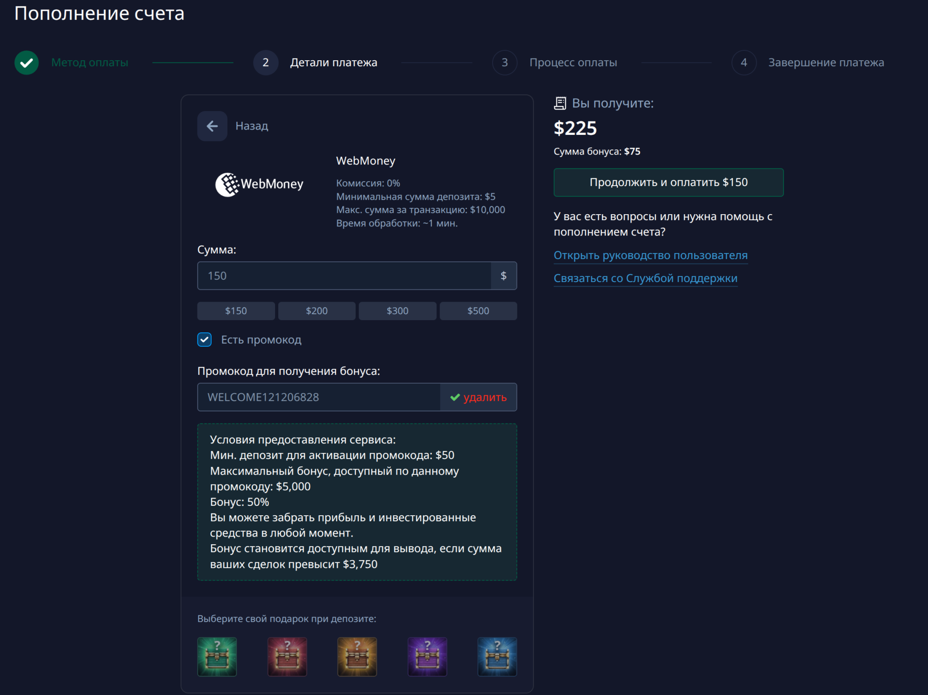Open Связаться со Службой поддержки link
The width and height of the screenshot is (928, 695).
click(645, 278)
